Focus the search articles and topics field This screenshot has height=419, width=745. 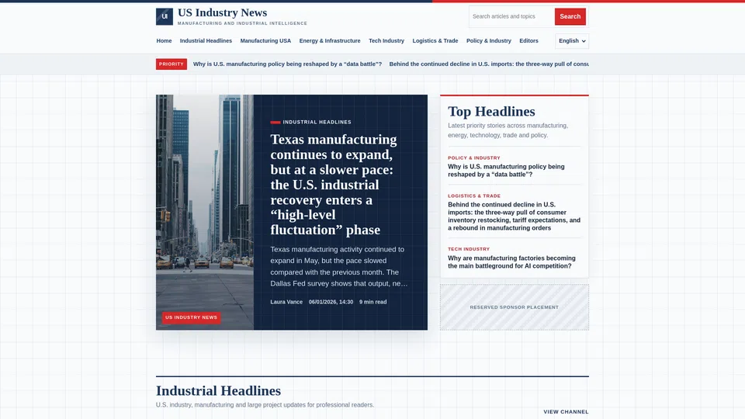511,16
